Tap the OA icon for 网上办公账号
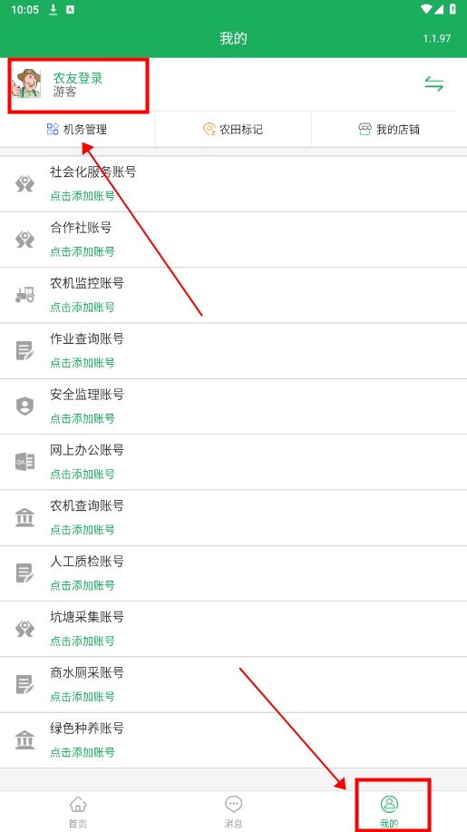Viewport: 467px width, 832px height. click(x=24, y=462)
